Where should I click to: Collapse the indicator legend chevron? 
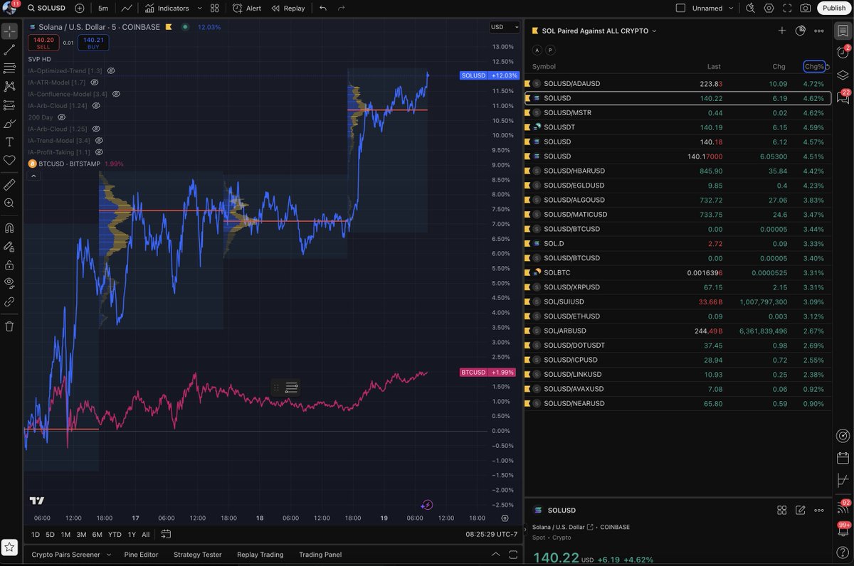coord(33,176)
